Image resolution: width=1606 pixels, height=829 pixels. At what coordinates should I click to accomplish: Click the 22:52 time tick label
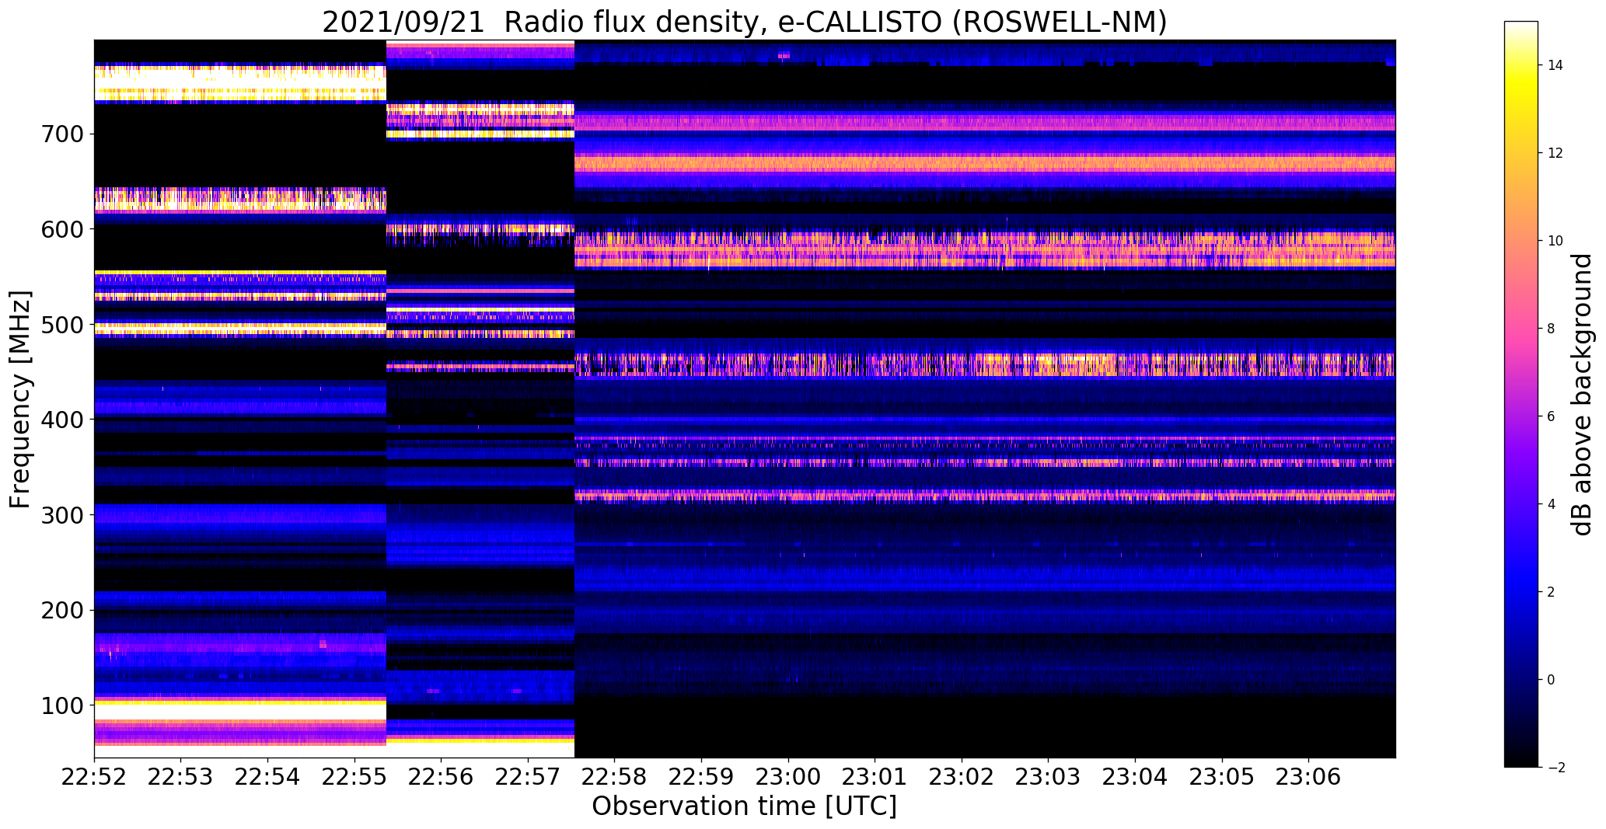click(94, 776)
